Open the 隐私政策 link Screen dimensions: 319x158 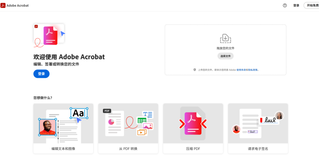click(253, 70)
